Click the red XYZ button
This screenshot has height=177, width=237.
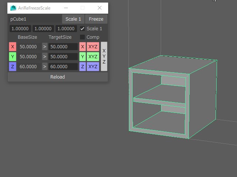(93, 47)
